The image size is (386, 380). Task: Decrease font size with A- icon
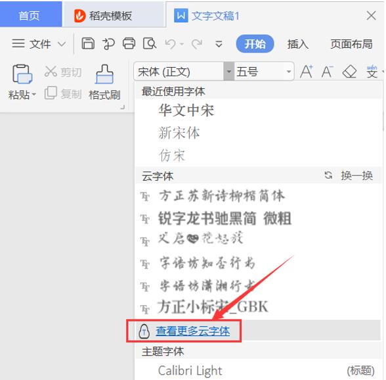[328, 72]
